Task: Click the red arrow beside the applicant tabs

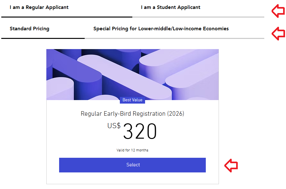Action: click(x=278, y=11)
